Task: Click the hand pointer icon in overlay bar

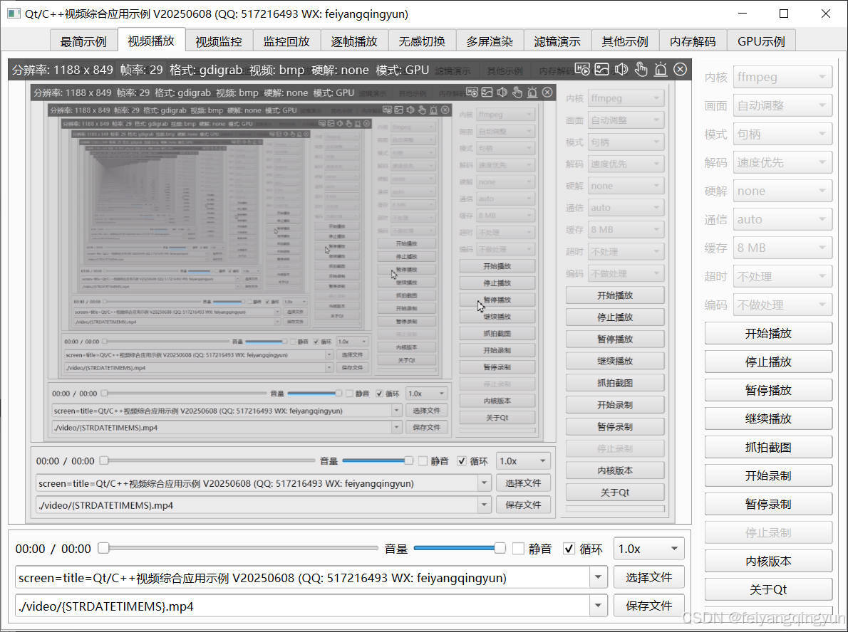Action: [641, 69]
